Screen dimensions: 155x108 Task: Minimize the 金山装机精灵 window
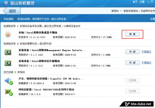click(x=149, y=2)
